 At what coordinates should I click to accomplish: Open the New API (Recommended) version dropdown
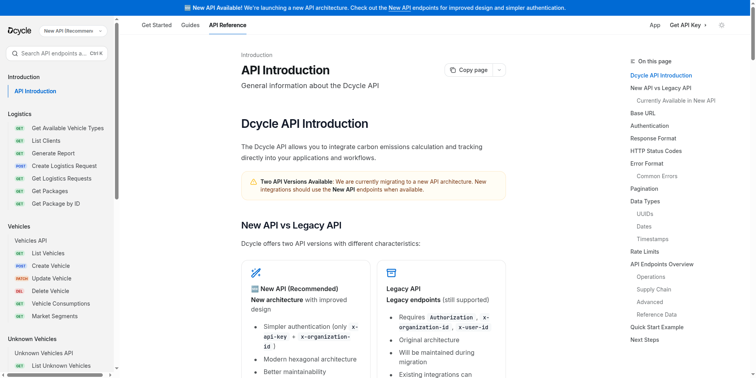[x=73, y=31]
